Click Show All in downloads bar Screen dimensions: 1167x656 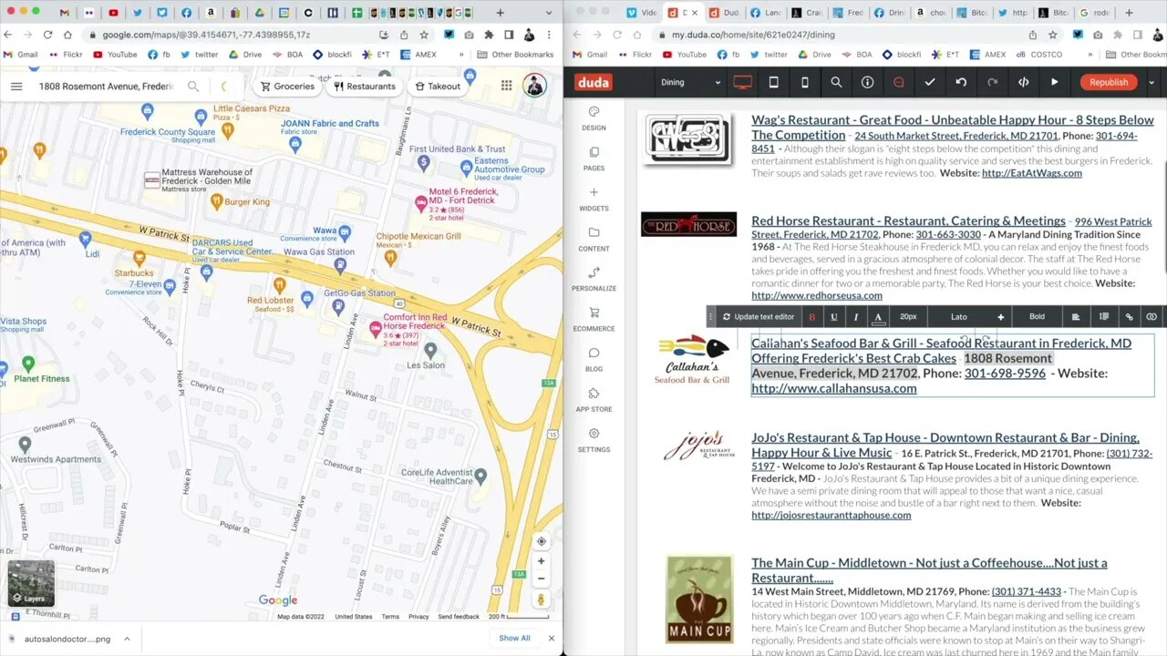(x=514, y=638)
